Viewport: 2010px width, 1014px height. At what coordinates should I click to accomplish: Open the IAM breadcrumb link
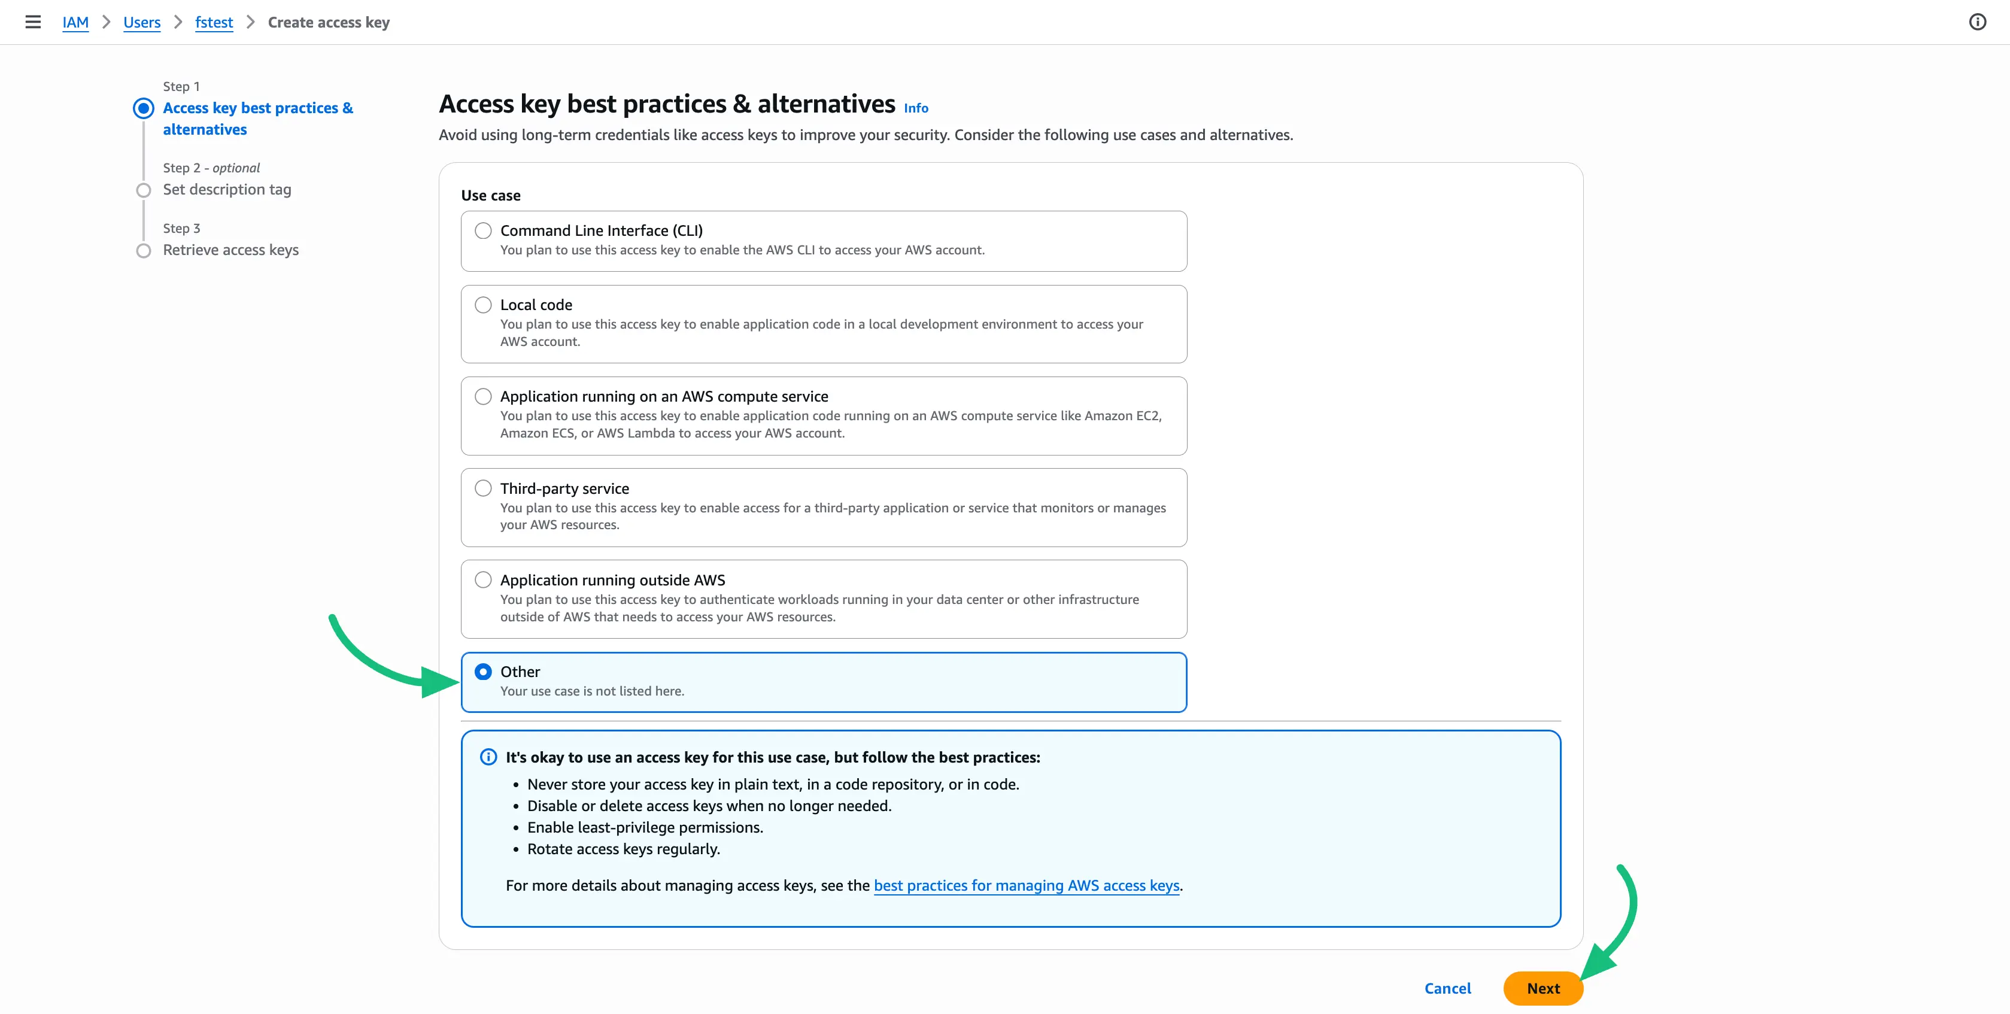(x=75, y=22)
